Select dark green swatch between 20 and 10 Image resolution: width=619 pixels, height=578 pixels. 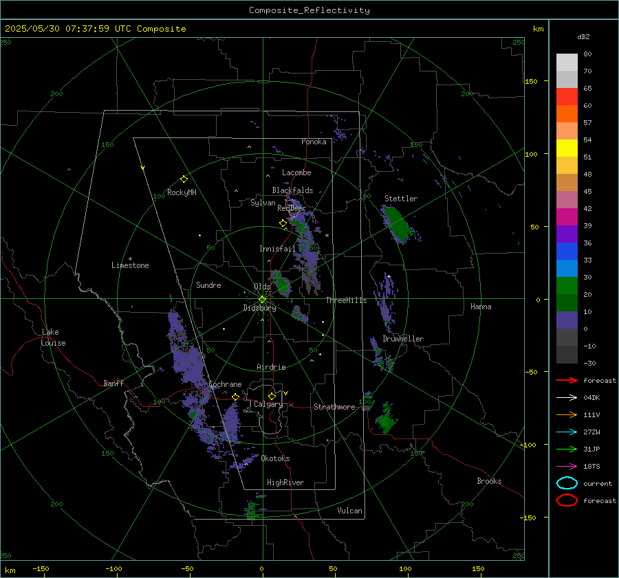click(567, 302)
